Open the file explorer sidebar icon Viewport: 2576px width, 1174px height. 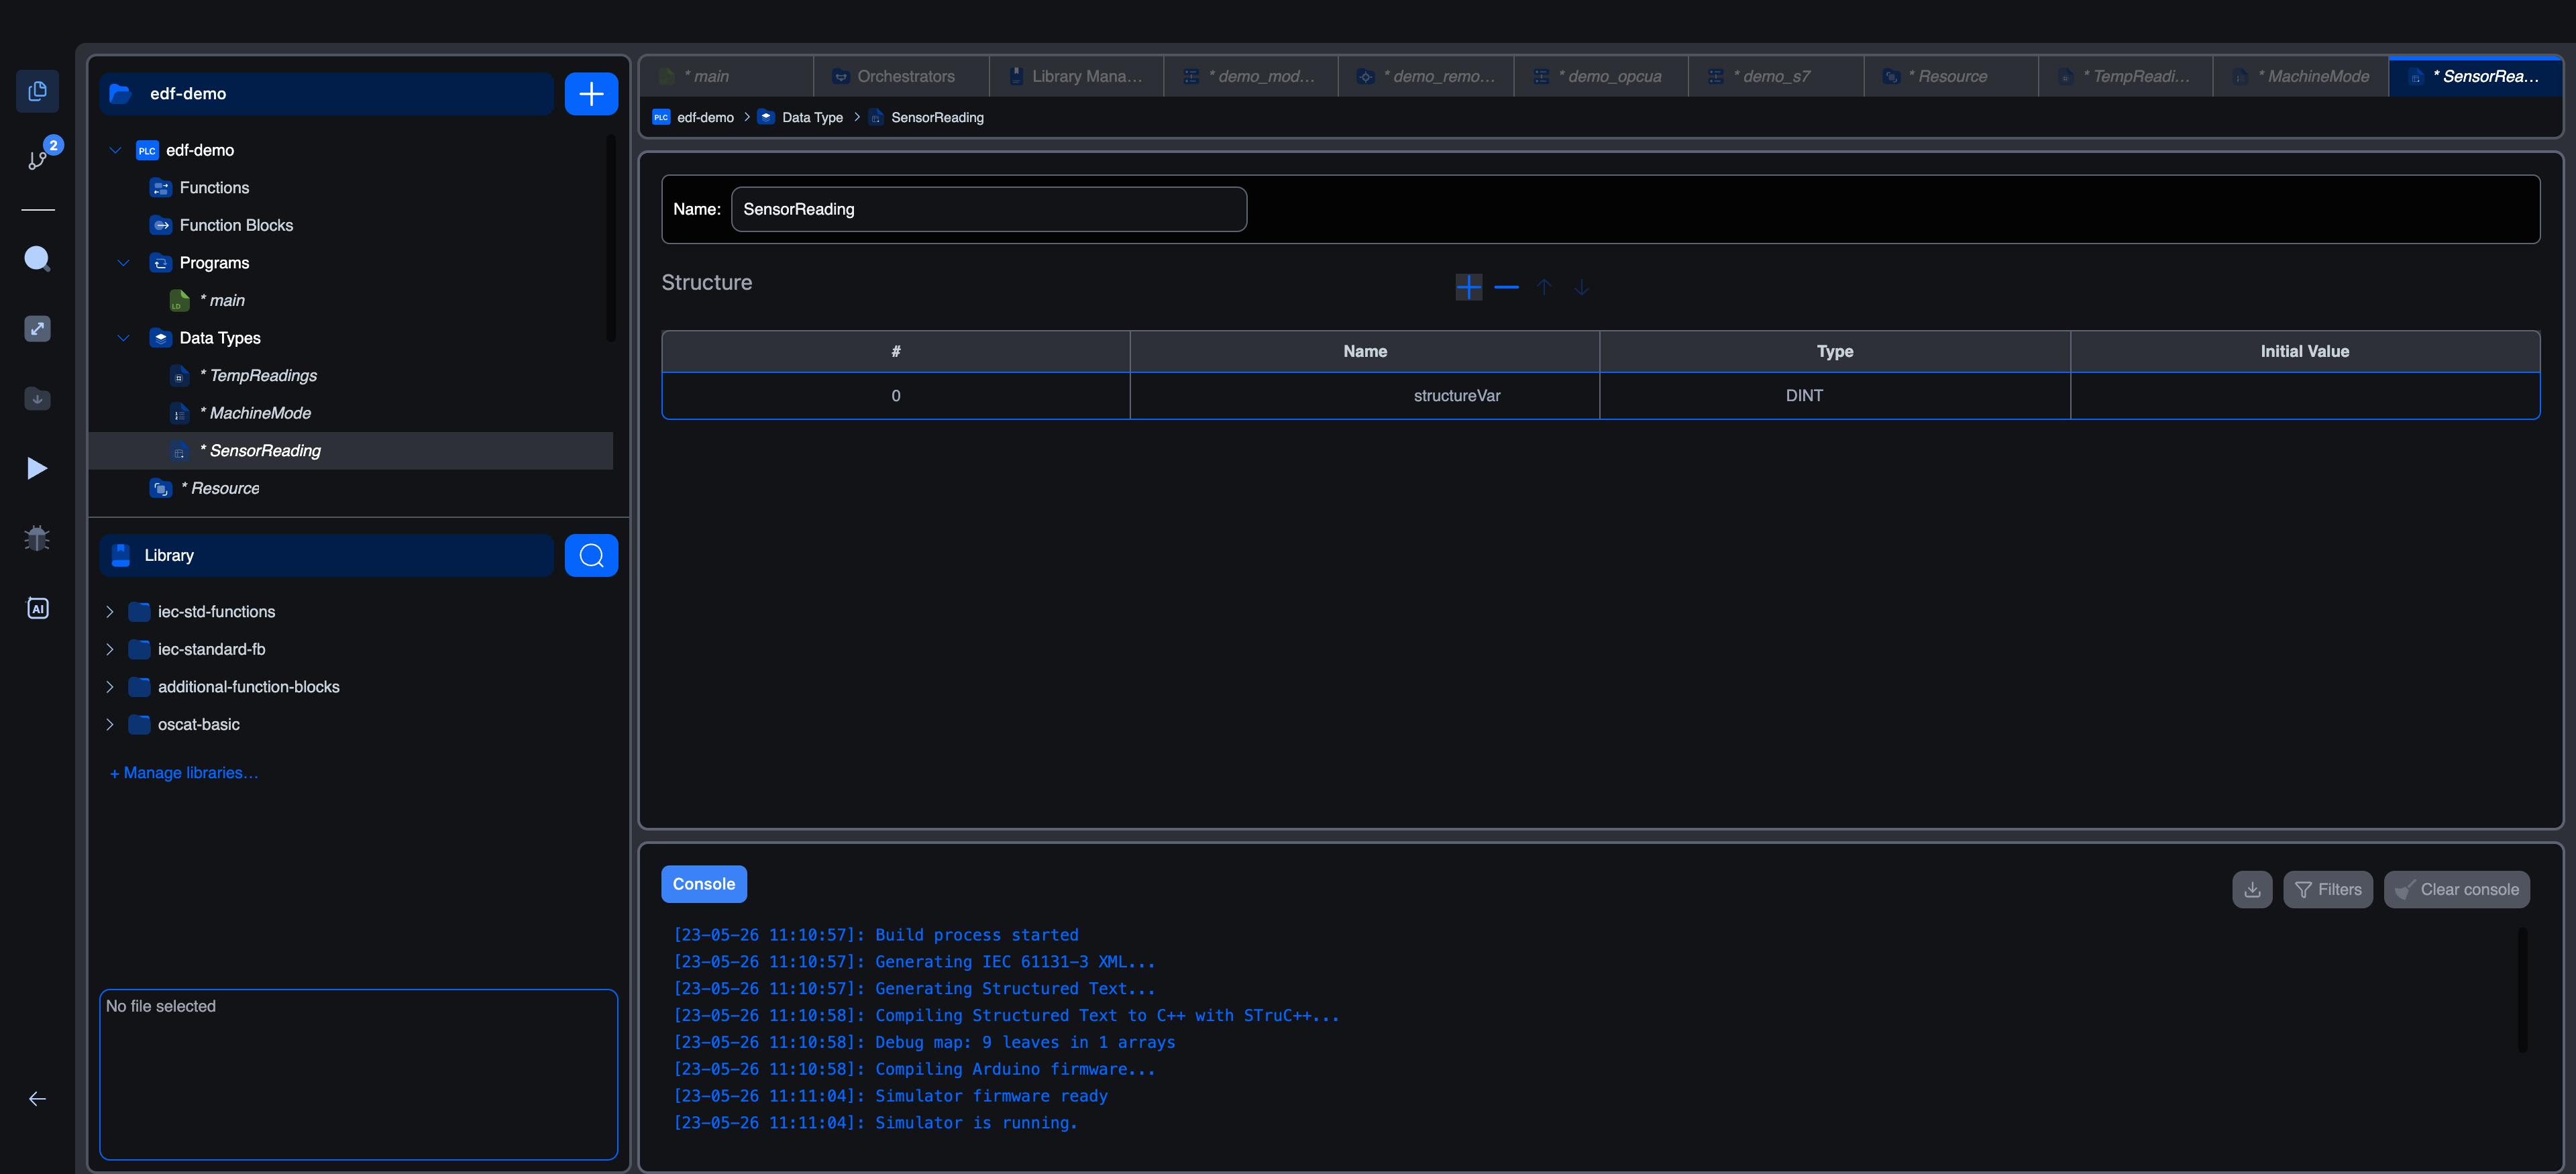tap(37, 91)
